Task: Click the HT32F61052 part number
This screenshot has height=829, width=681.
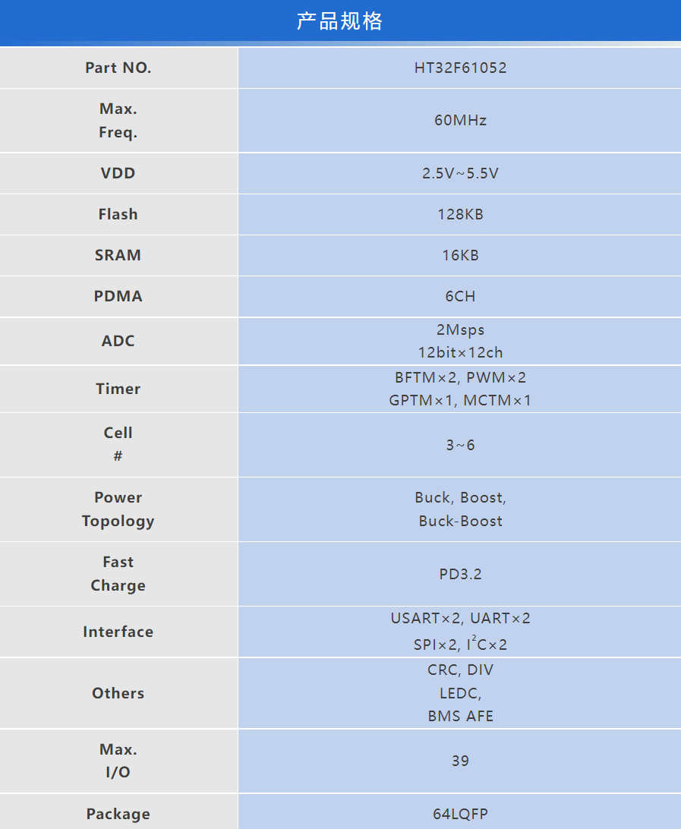Action: click(460, 68)
